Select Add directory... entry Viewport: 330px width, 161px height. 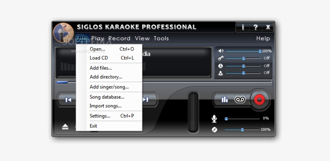pos(109,77)
